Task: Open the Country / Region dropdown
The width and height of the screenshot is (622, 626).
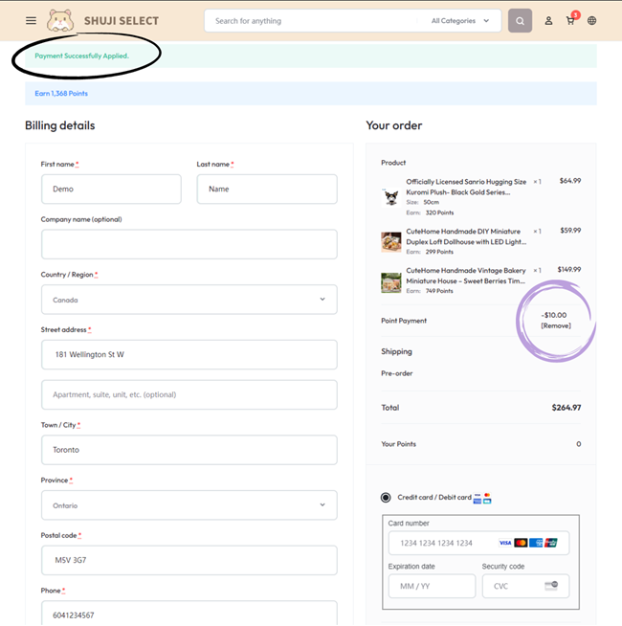Action: pos(189,300)
